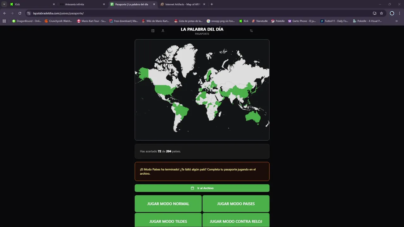Go back using the browser back arrow
The image size is (404, 227).
pos(4,13)
